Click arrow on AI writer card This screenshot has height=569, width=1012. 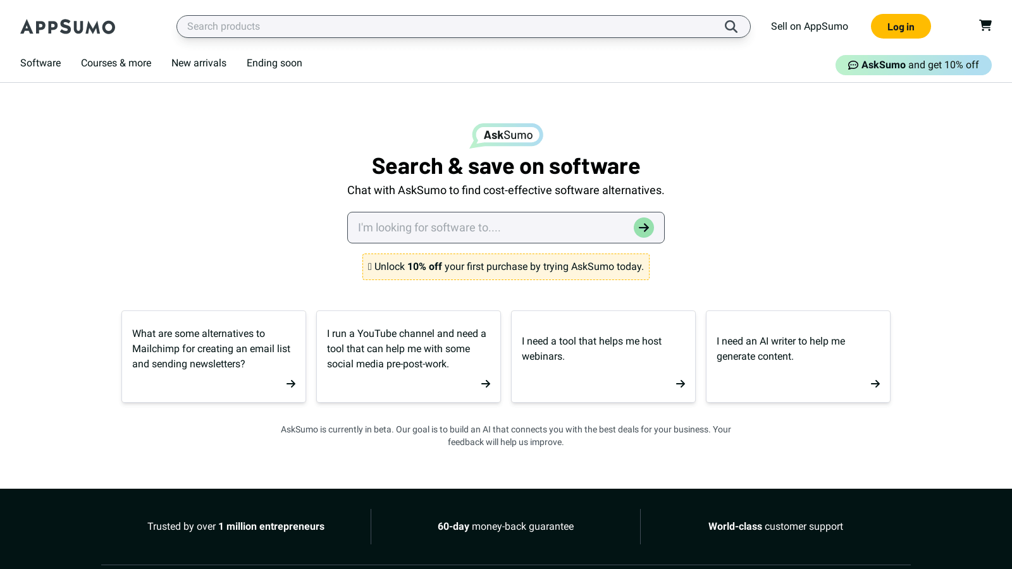875,384
